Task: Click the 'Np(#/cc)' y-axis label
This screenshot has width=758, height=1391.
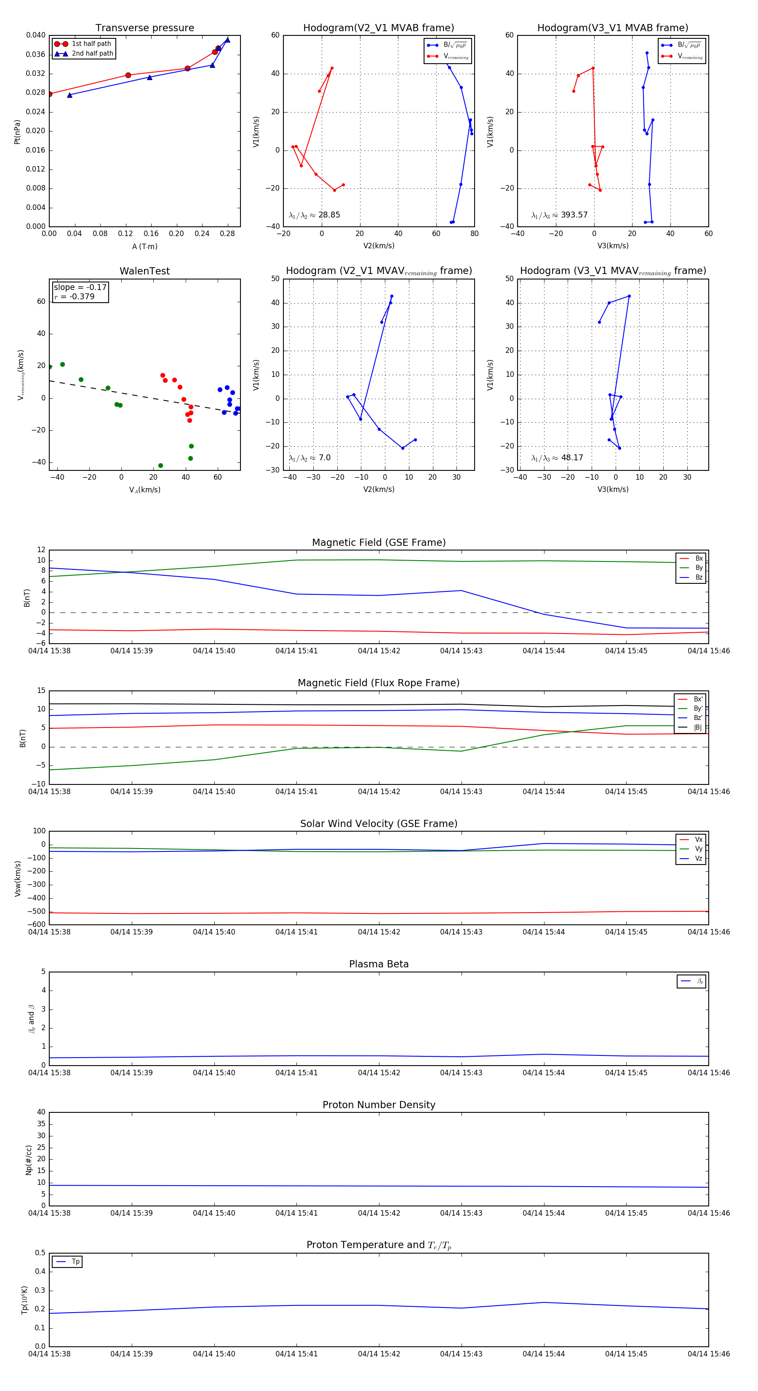Action: click(x=29, y=1159)
